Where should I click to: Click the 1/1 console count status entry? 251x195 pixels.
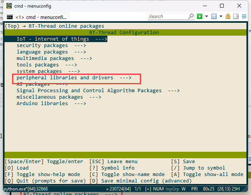[138, 189]
